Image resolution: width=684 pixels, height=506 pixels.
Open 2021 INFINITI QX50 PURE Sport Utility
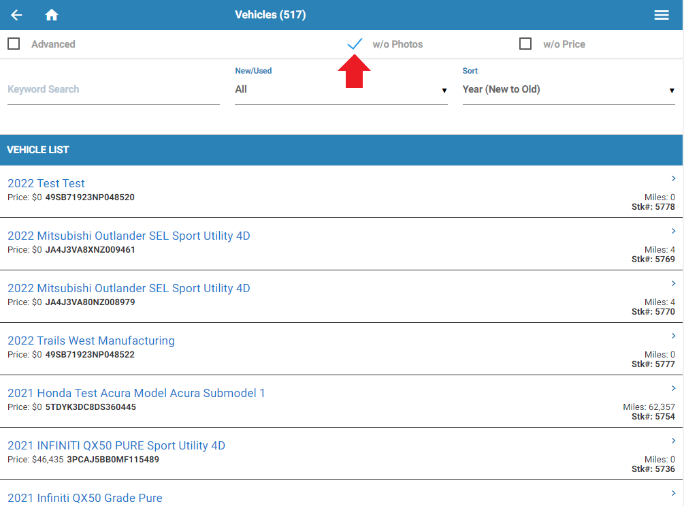(116, 445)
